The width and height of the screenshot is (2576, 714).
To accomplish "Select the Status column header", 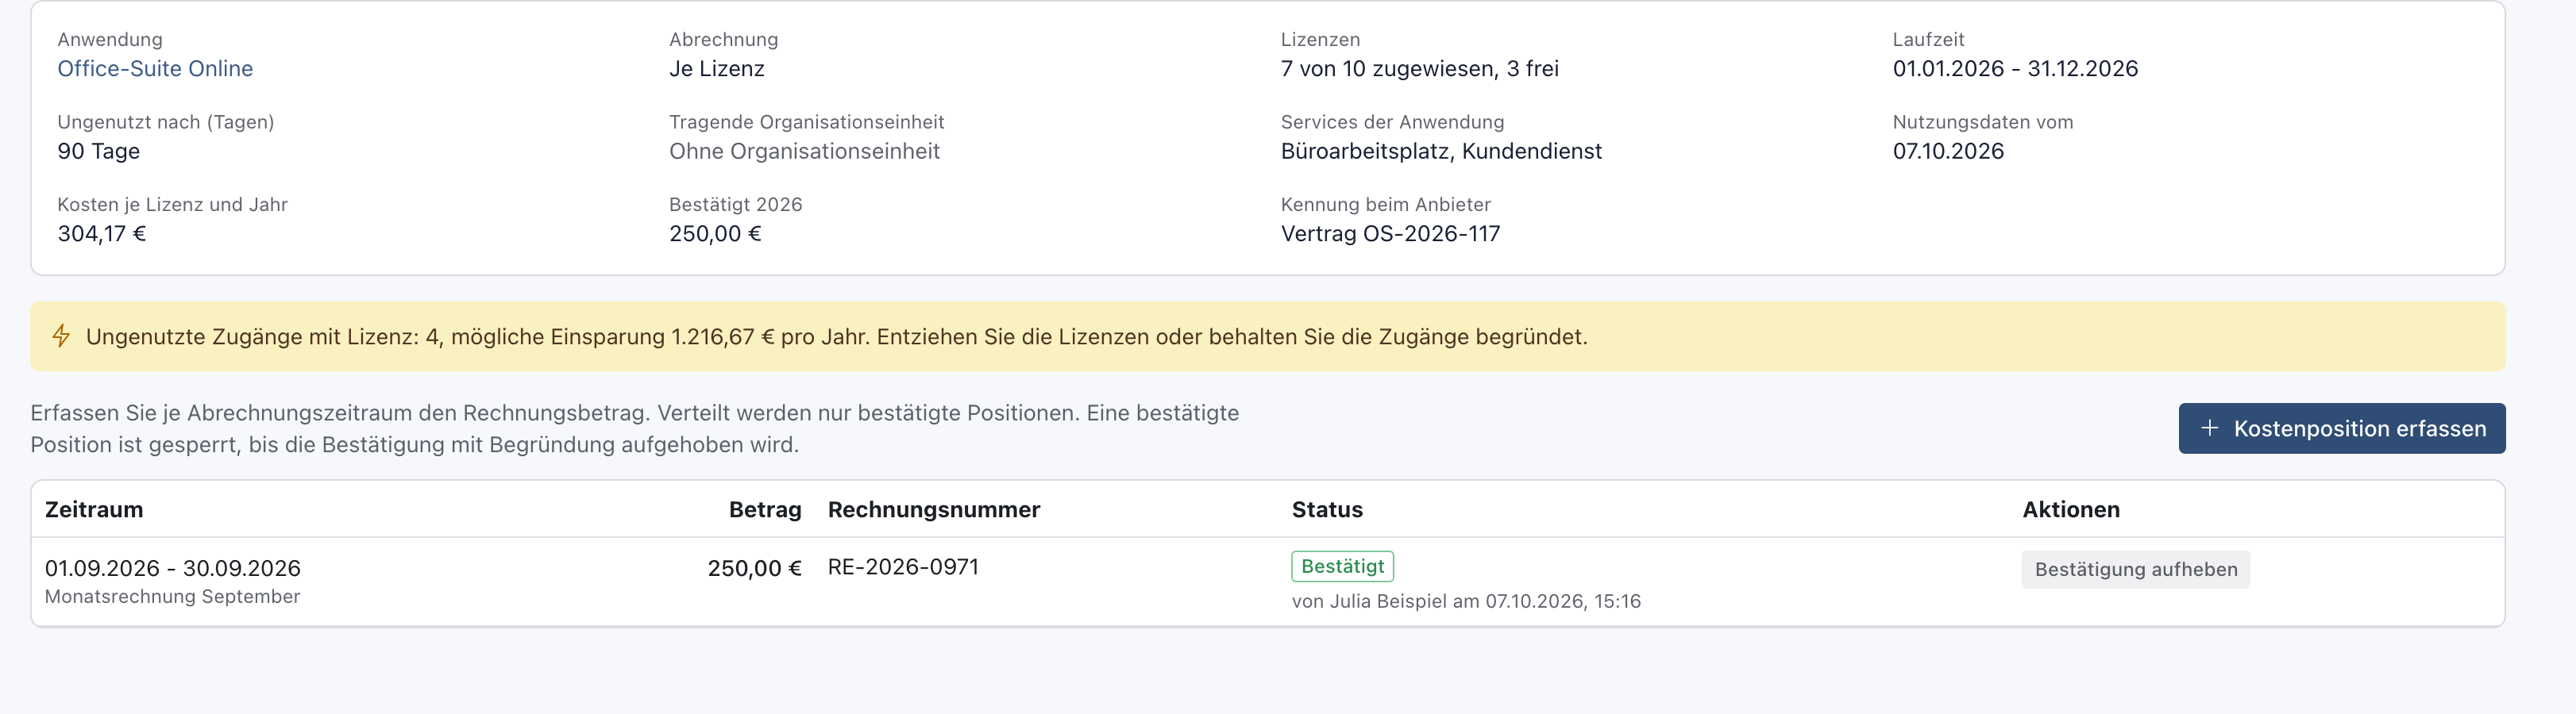I will (1327, 509).
